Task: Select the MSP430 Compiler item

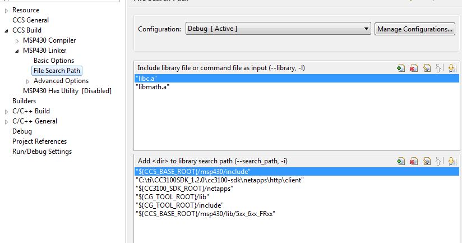Action: pyautogui.click(x=49, y=40)
